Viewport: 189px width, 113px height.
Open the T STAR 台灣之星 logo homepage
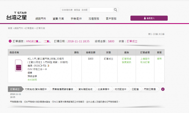(x=17, y=16)
